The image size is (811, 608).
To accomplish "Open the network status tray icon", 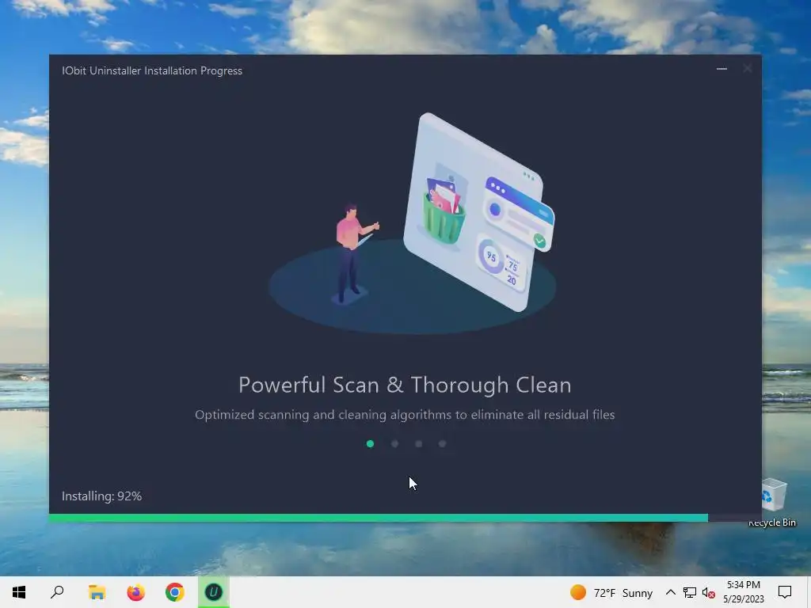I will click(x=690, y=592).
